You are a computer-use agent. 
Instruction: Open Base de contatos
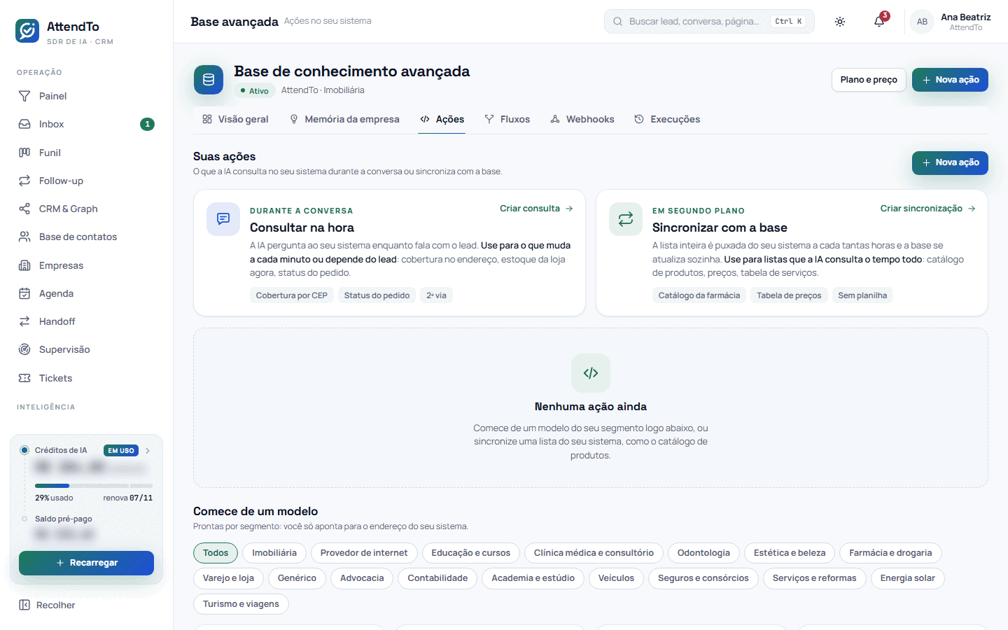pos(86,237)
